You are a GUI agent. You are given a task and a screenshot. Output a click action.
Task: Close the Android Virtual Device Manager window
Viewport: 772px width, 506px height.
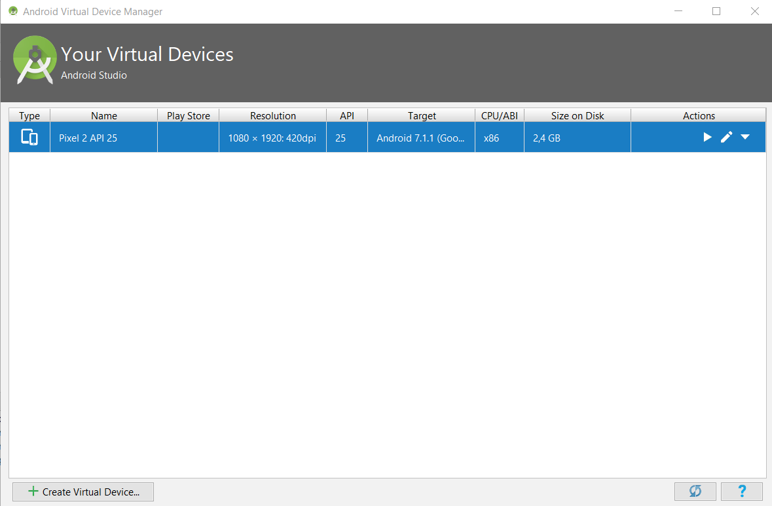754,11
